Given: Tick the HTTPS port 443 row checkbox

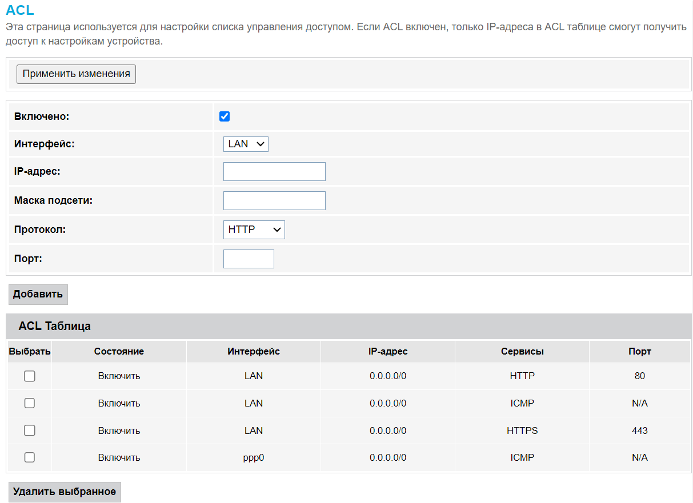Looking at the screenshot, I should [x=30, y=430].
